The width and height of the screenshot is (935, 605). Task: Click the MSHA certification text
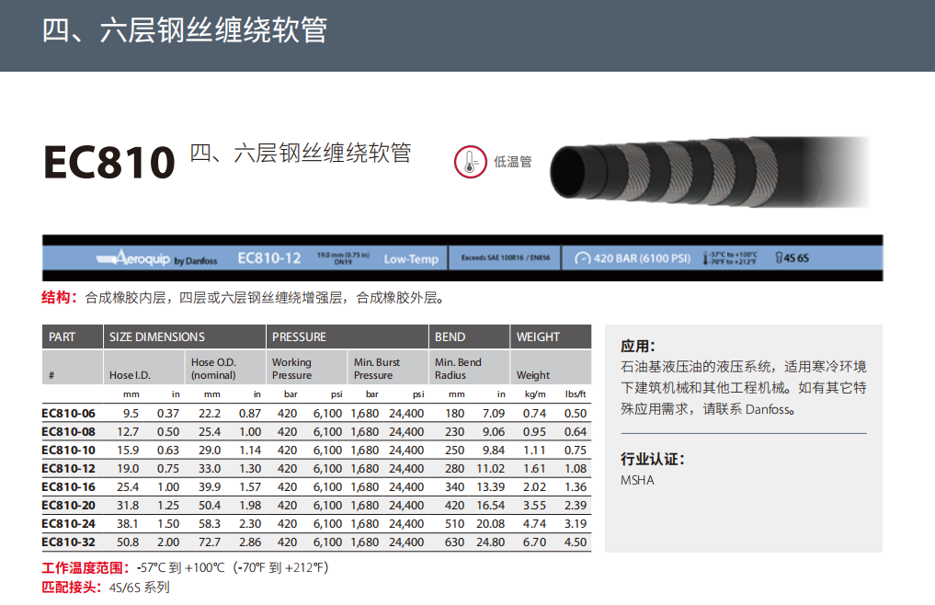[x=637, y=480]
